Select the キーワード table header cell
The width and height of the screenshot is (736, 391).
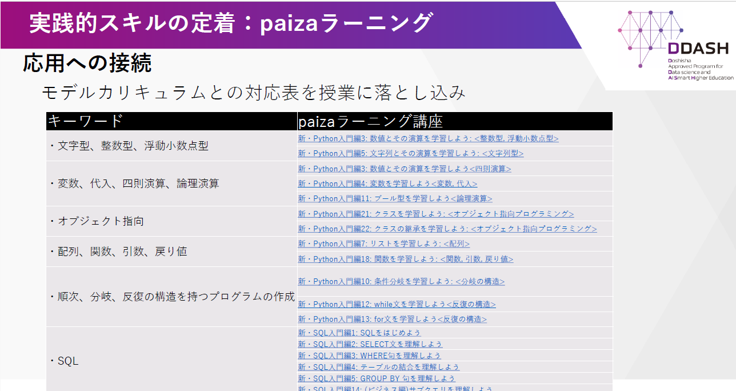tap(170, 121)
